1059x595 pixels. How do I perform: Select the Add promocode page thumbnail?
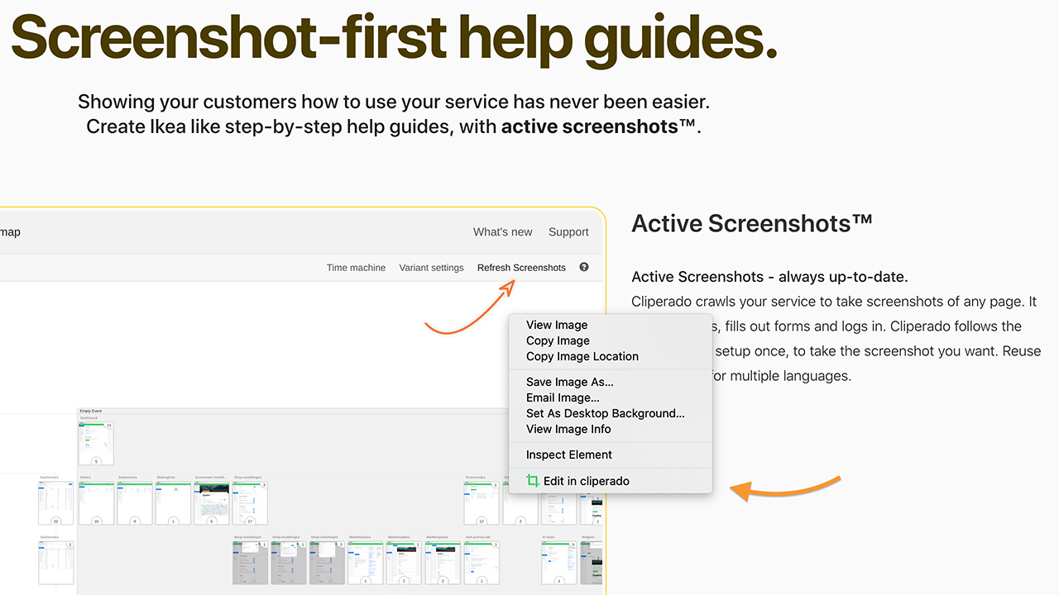482,562
